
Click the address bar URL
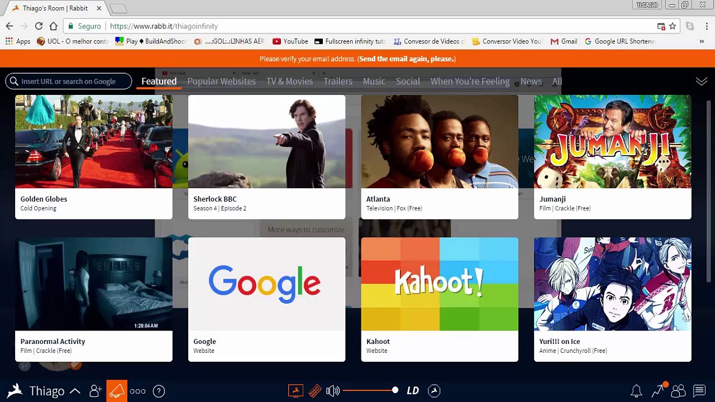tap(164, 26)
